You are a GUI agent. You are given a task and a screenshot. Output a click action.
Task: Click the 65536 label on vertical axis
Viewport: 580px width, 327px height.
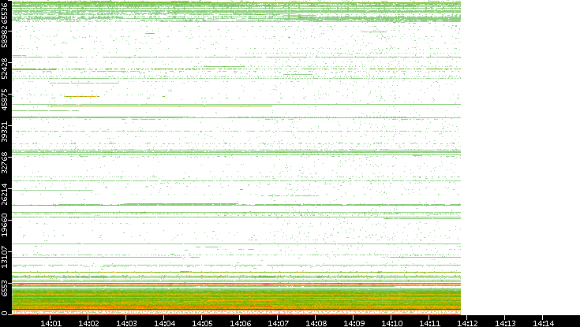[6, 13]
